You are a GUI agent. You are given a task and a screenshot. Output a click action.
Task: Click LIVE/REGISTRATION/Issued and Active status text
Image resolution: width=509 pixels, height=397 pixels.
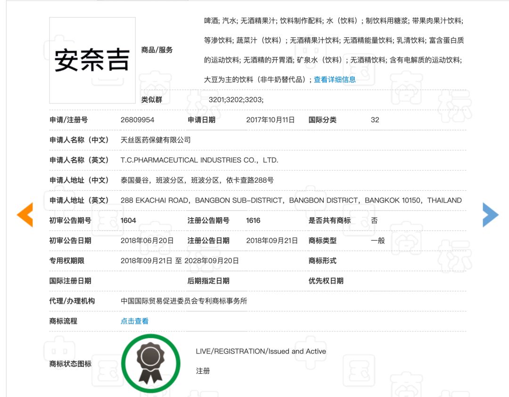[261, 351]
